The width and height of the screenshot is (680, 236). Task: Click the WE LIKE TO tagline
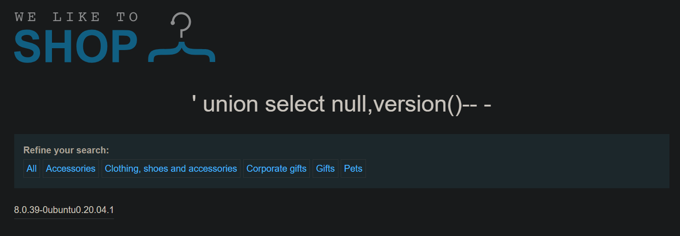tap(76, 17)
